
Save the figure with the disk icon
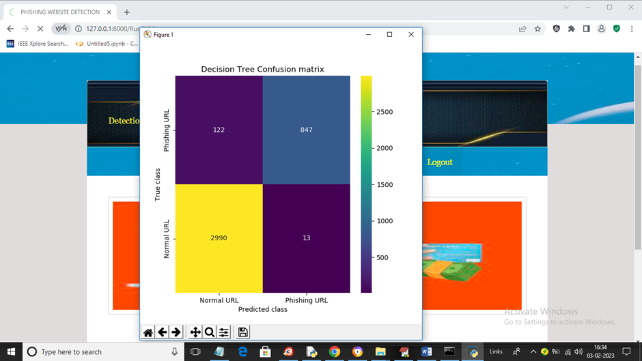tap(242, 332)
